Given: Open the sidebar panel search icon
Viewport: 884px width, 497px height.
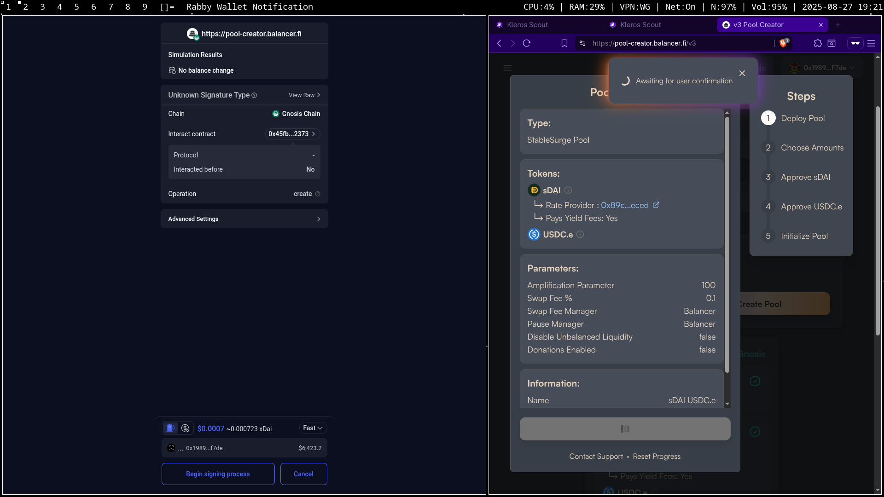Looking at the screenshot, I should point(832,43).
